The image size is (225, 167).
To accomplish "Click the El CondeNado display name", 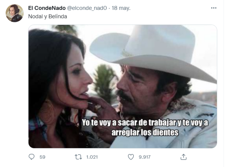I will [x=47, y=8].
